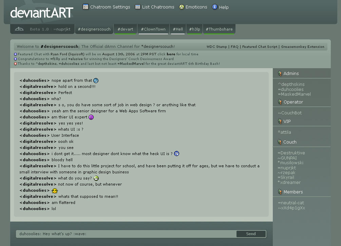341x246 pixels.
Task: Click the chat message input field
Action: click(126, 234)
